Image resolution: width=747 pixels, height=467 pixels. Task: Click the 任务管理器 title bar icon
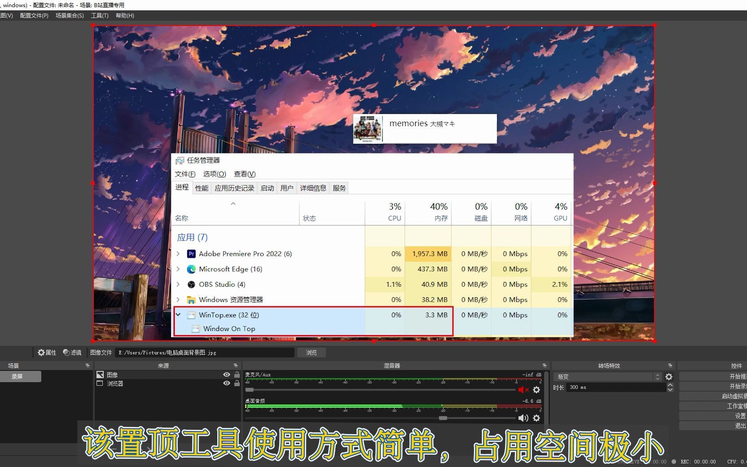click(180, 160)
